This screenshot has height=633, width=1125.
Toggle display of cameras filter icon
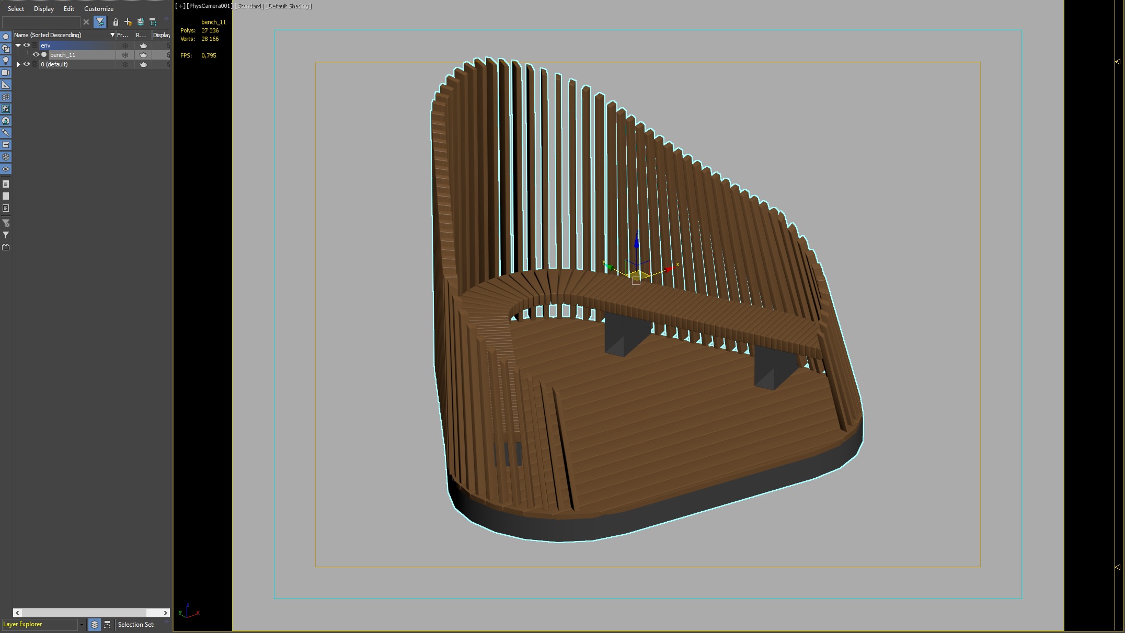[x=6, y=73]
